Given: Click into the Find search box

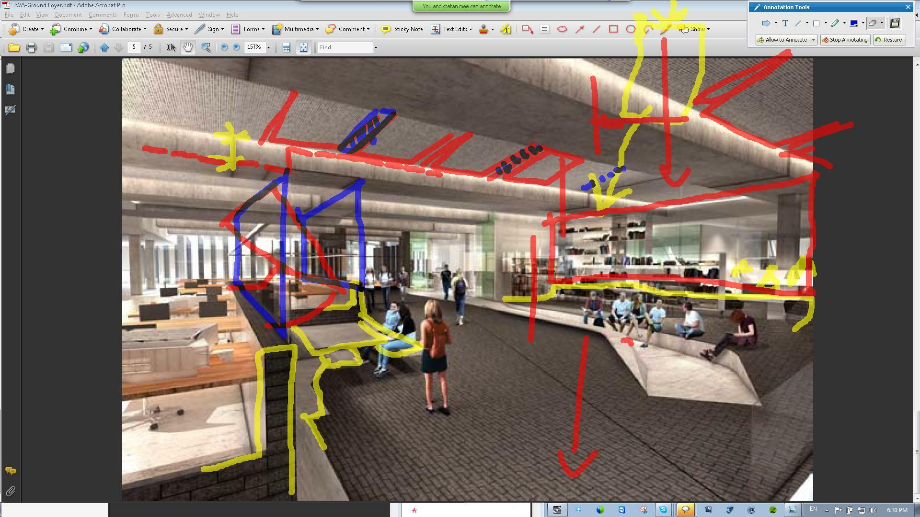Looking at the screenshot, I should 345,47.
